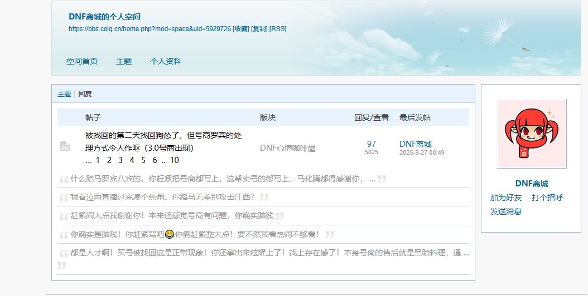Open the 主题 navigation tab

(x=124, y=61)
